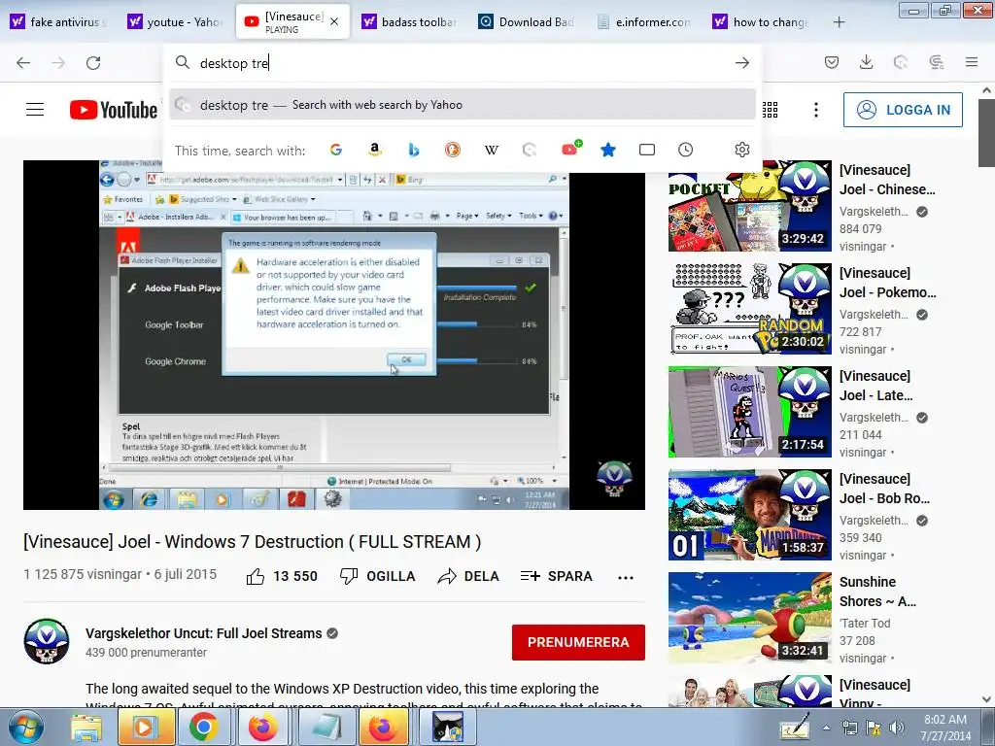Switch to the how to change tab
Image resolution: width=995 pixels, height=746 pixels.
click(762, 21)
